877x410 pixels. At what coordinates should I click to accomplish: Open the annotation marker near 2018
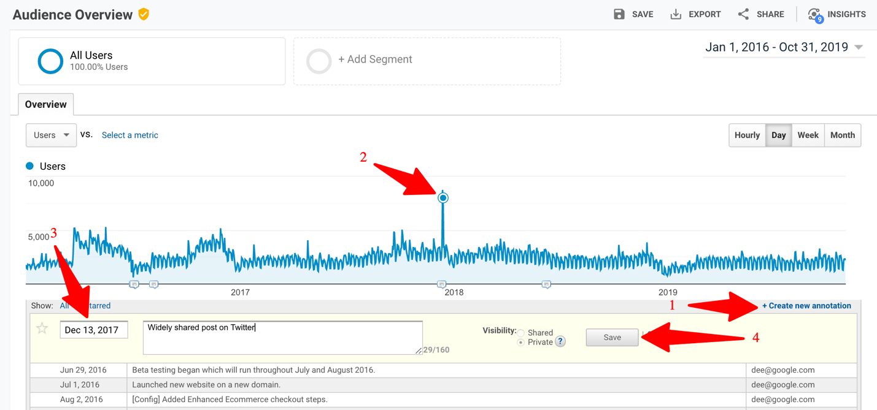(x=441, y=284)
